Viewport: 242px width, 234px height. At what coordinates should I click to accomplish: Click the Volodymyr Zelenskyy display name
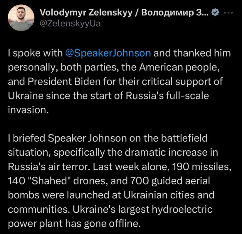(x=86, y=13)
